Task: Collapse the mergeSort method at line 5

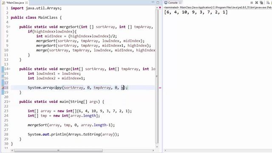Action: pos(9,27)
